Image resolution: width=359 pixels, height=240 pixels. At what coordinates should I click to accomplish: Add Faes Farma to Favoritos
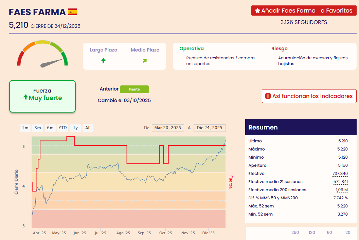304,11
